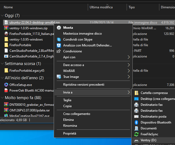Select Crea collegamento
Image resolution: width=175 pixels, height=145 pixels.
(x=93, y=114)
